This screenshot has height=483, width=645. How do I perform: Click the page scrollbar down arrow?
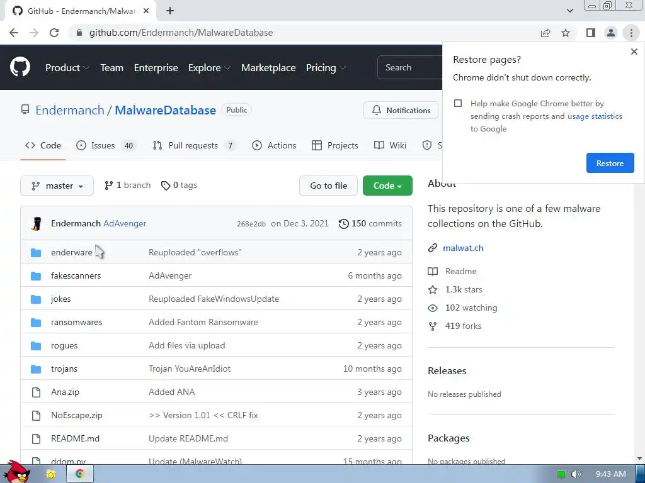point(640,458)
